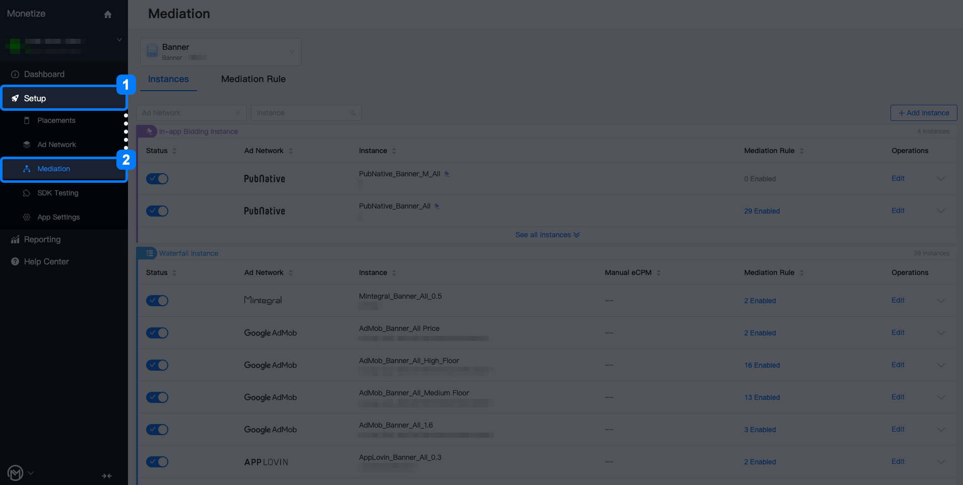The image size is (963, 485).
Task: Sort bidding table by Ad Network
Action: pos(291,151)
